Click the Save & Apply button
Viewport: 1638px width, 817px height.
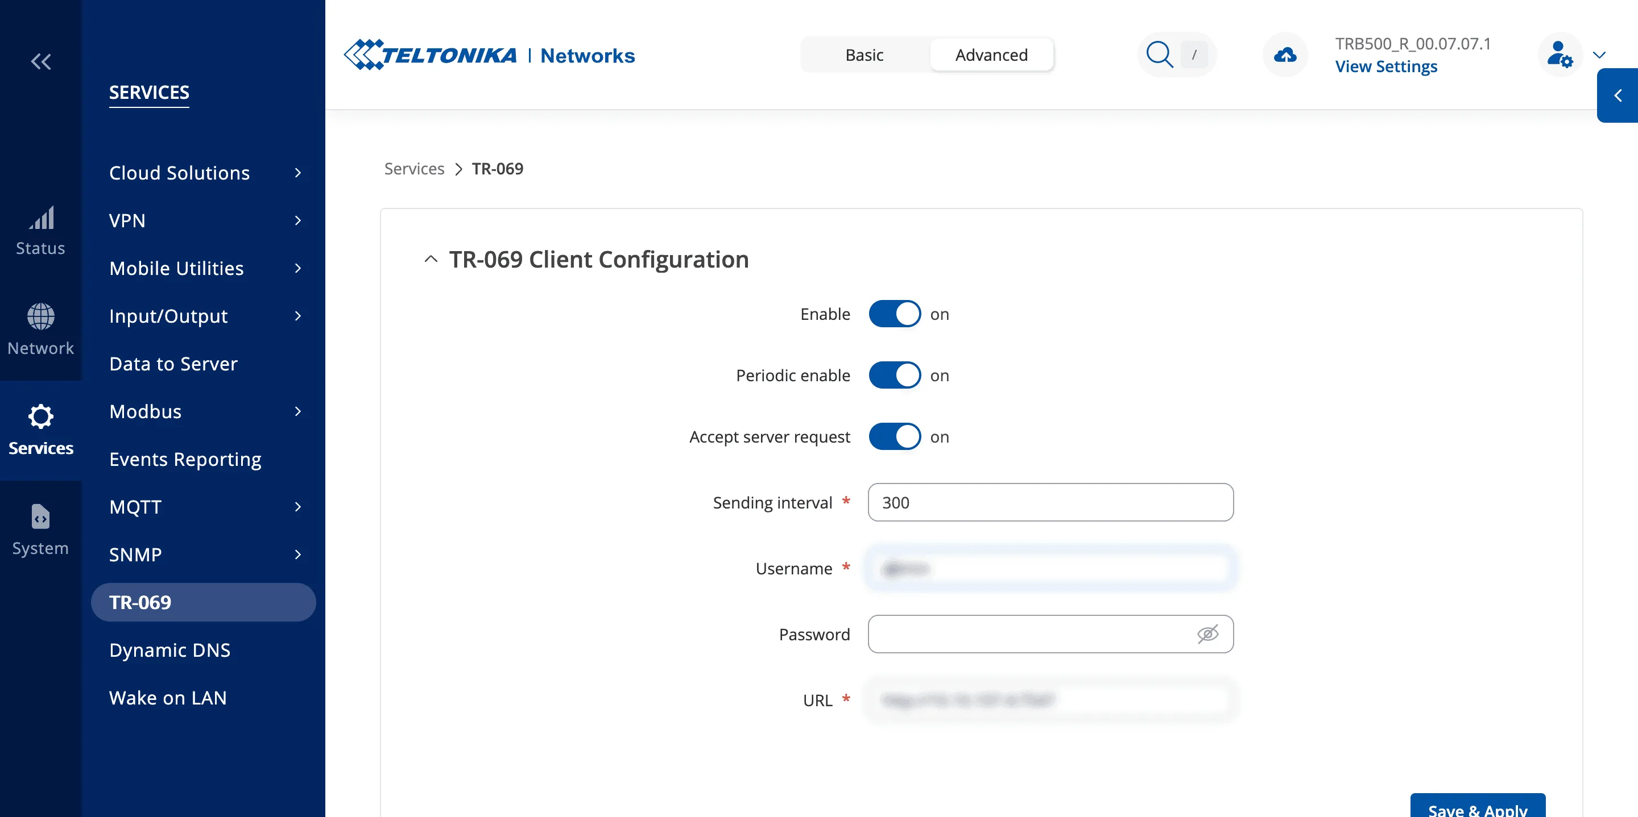point(1477,807)
